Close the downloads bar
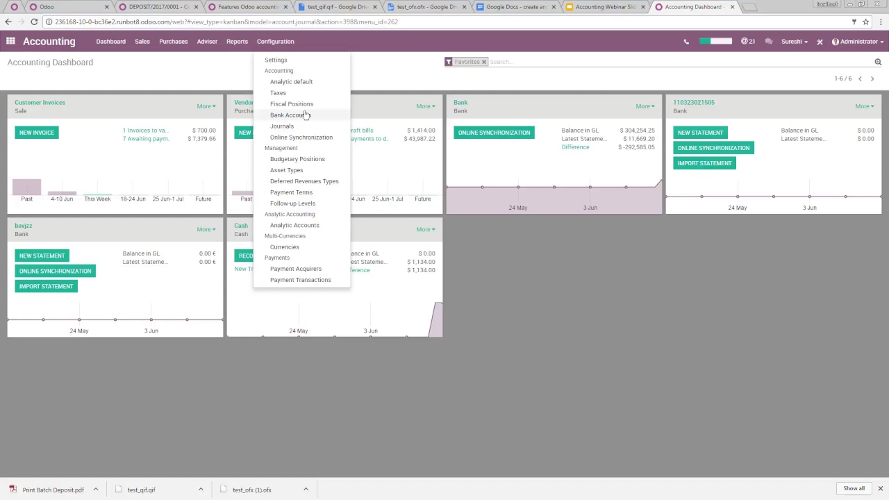Image resolution: width=889 pixels, height=500 pixels. pyautogui.click(x=880, y=489)
